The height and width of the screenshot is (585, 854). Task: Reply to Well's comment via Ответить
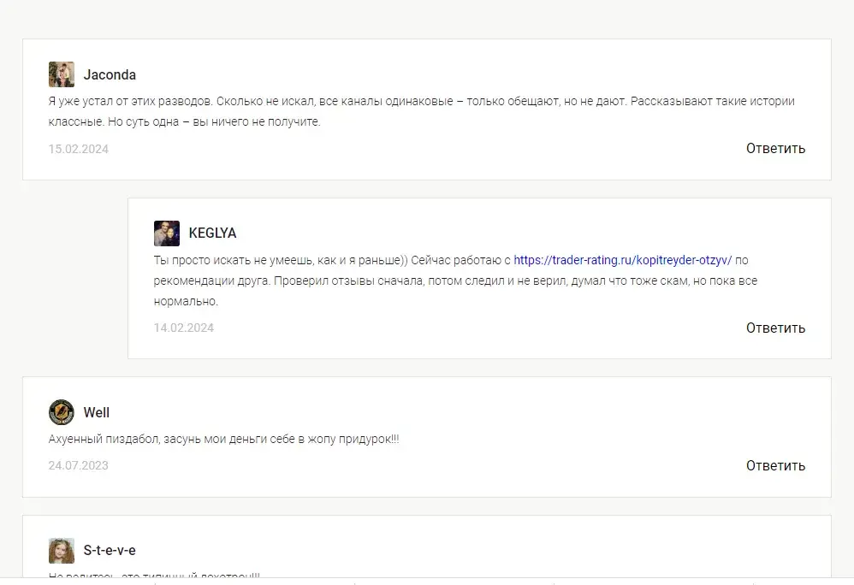(775, 466)
